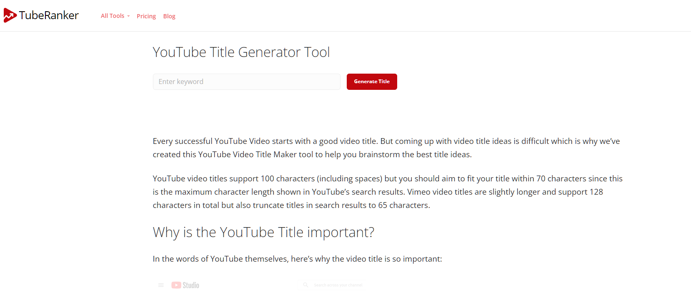This screenshot has height=292, width=691.
Task: Go to the Pricing page
Action: (146, 16)
